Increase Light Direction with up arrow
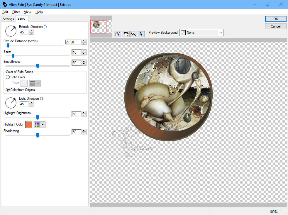Image resolution: width=288 pixels, height=215 pixels. 31,103
